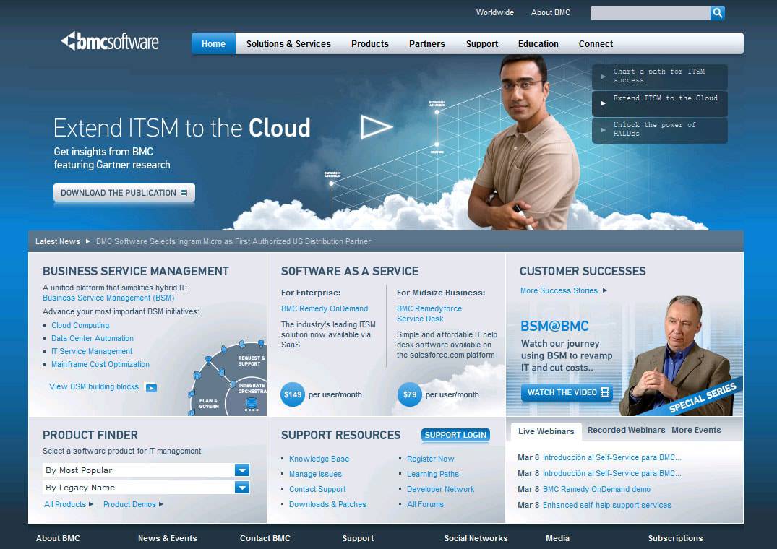
Task: Switch to the Recorded Webinars tab
Action: tap(626, 430)
